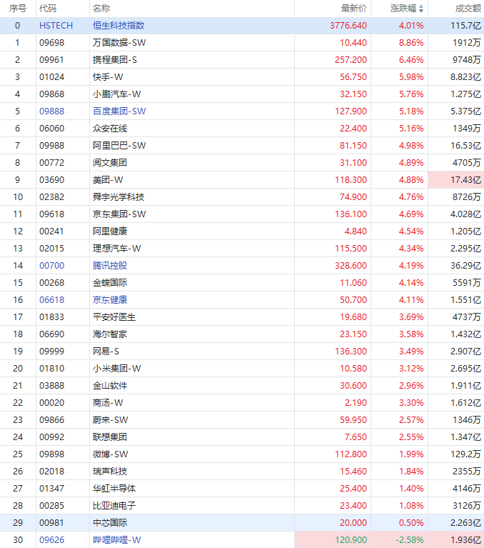Viewport: 484px width, 548px height.
Task: Select 网易-S row name
Action: [x=106, y=352]
